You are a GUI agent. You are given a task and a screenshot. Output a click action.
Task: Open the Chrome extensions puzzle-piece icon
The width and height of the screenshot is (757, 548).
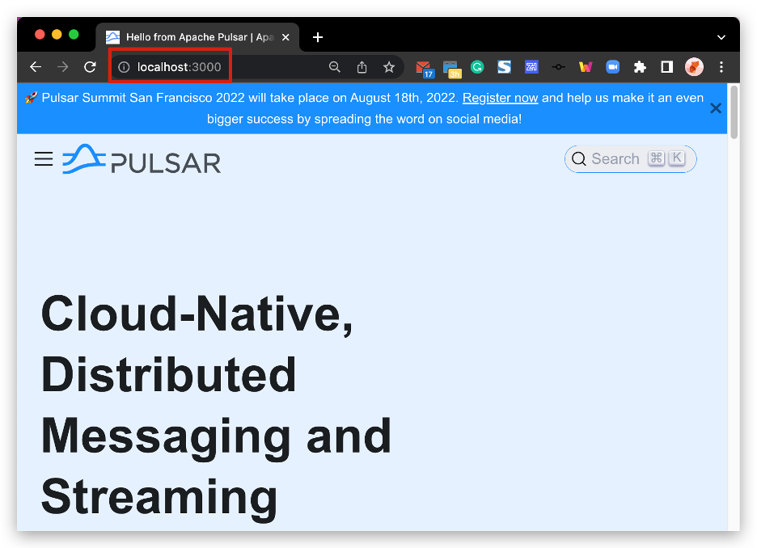[640, 68]
